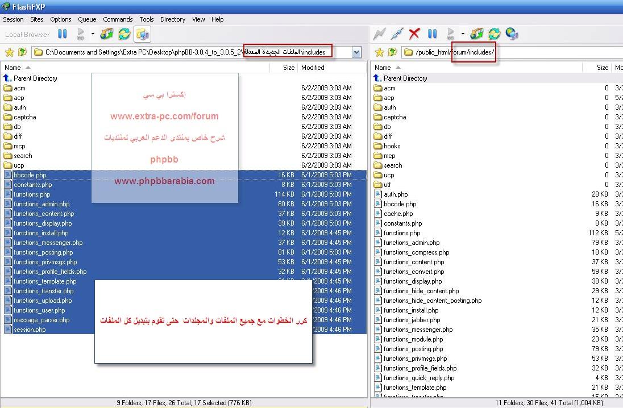Open local pane favorites star icon

point(10,52)
